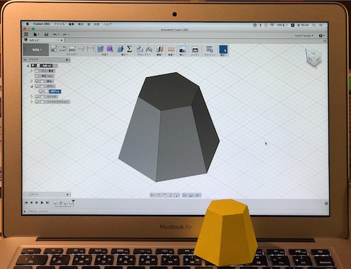
Task: Click the Add-Ins scripts toolbar icon
Action: (209, 49)
